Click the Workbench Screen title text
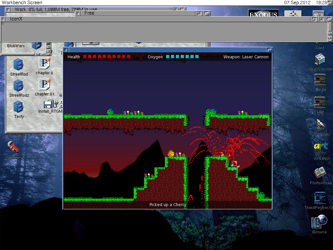333x250 pixels. coord(22,3)
